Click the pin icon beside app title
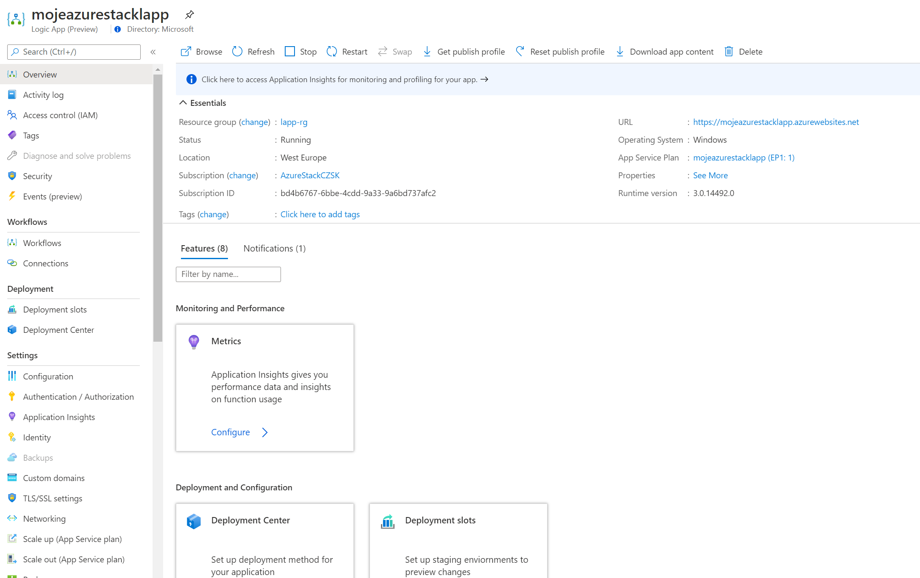 point(189,15)
